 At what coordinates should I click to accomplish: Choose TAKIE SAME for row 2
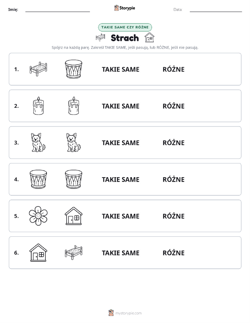click(x=121, y=106)
